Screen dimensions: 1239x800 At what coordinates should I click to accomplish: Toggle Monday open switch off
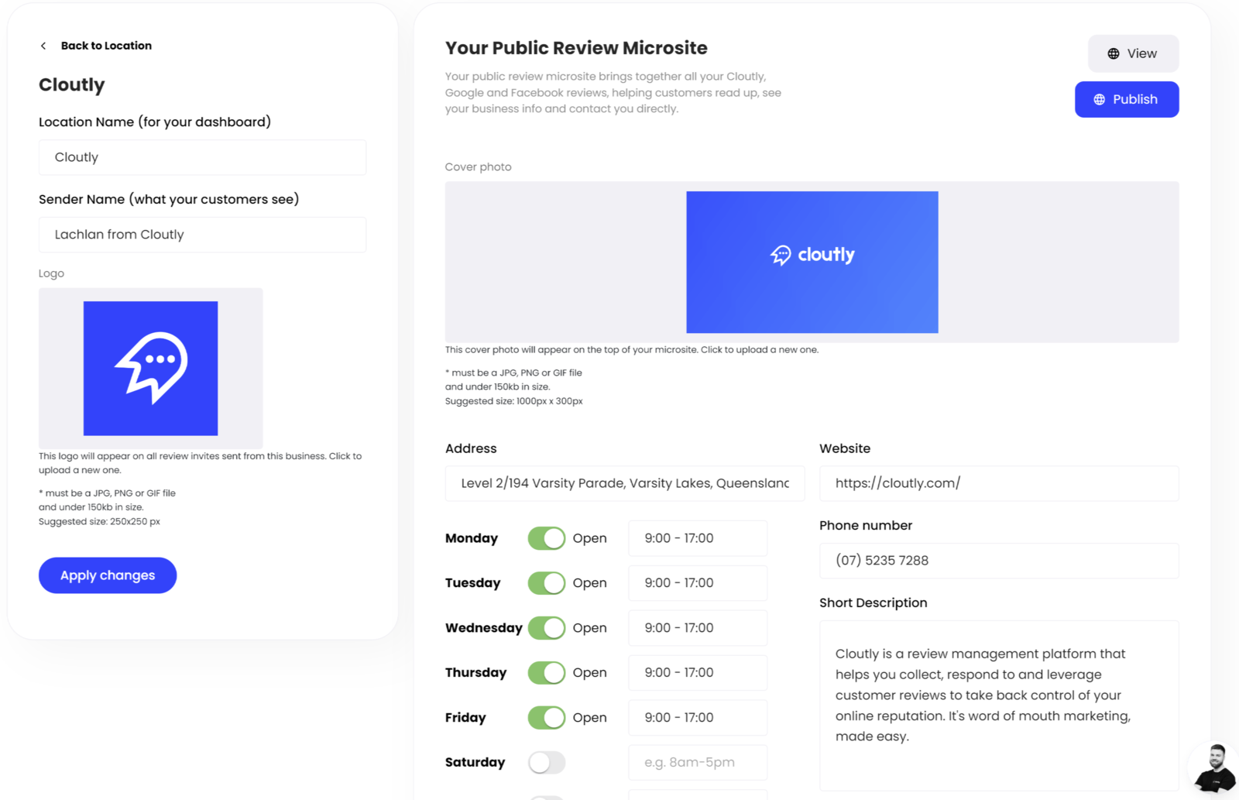tap(547, 538)
